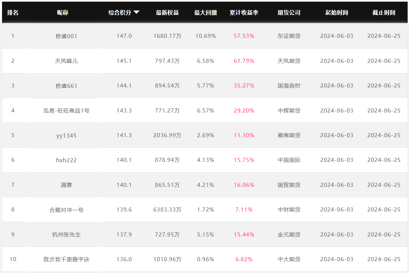
Task: Open the nickname hxh222
Action: [66, 160]
